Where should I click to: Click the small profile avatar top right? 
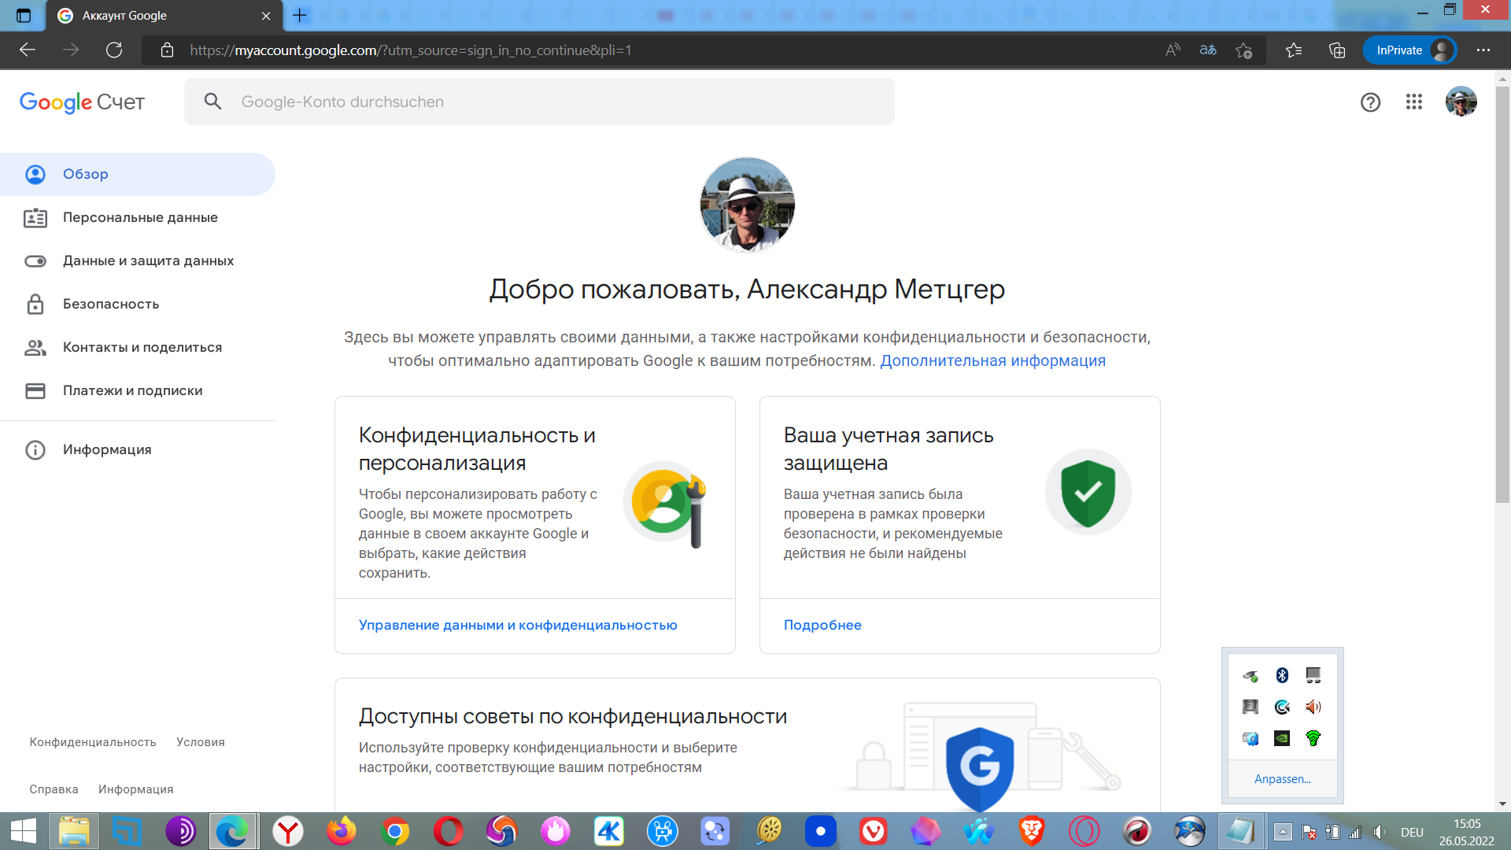click(1461, 102)
